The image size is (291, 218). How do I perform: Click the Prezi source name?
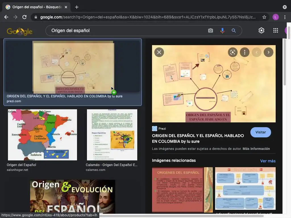coord(162,129)
